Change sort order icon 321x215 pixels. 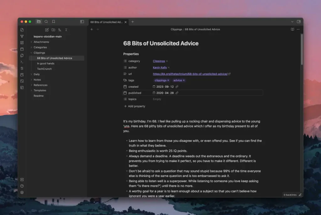(x=60, y=30)
